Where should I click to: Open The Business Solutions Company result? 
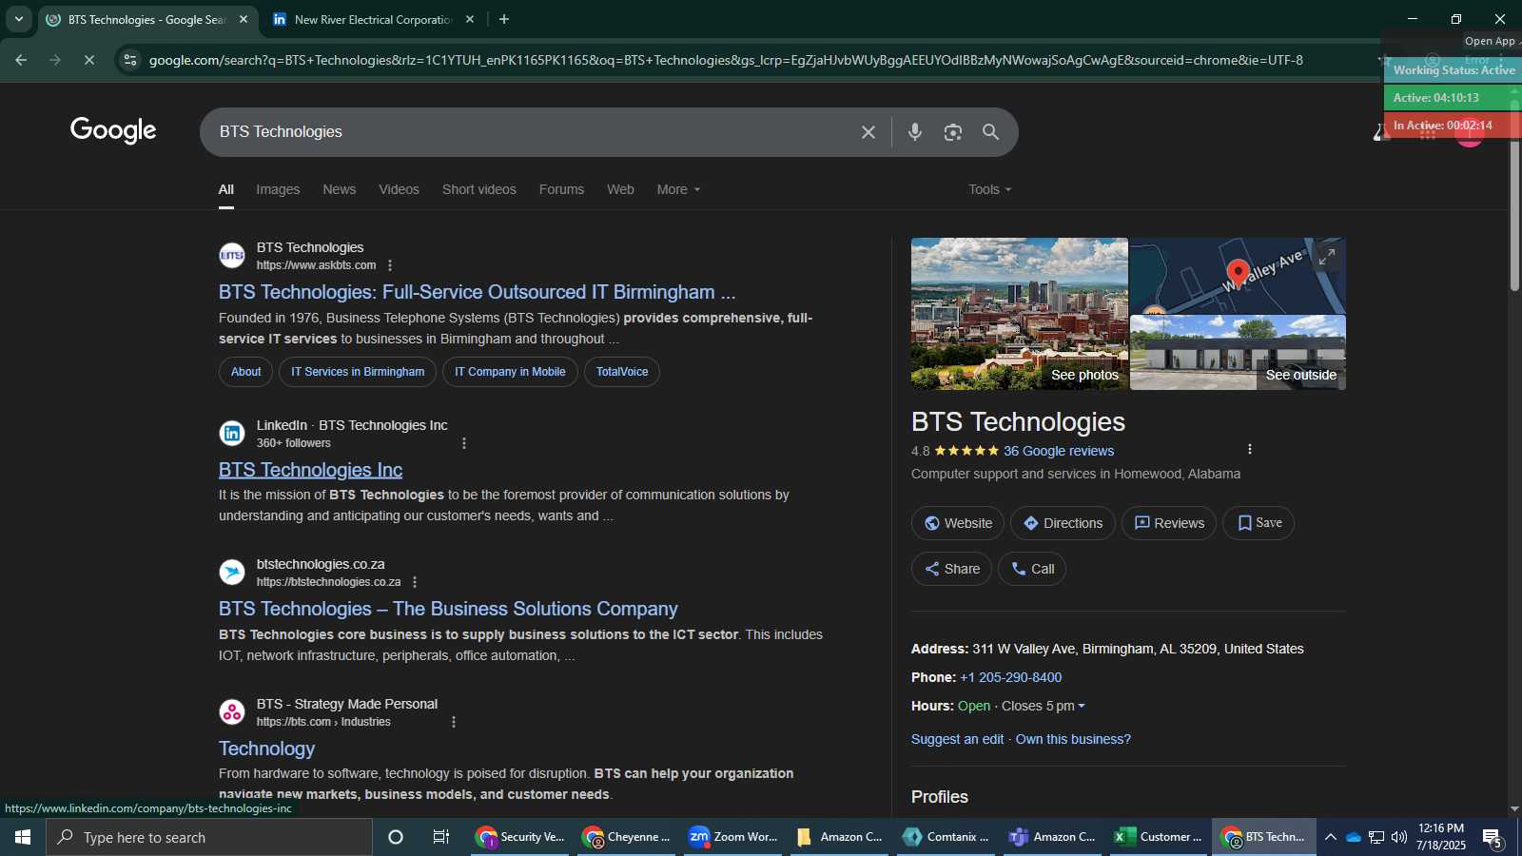pyautogui.click(x=448, y=609)
